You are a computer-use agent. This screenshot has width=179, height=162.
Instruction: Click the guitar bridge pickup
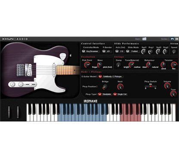29,70
